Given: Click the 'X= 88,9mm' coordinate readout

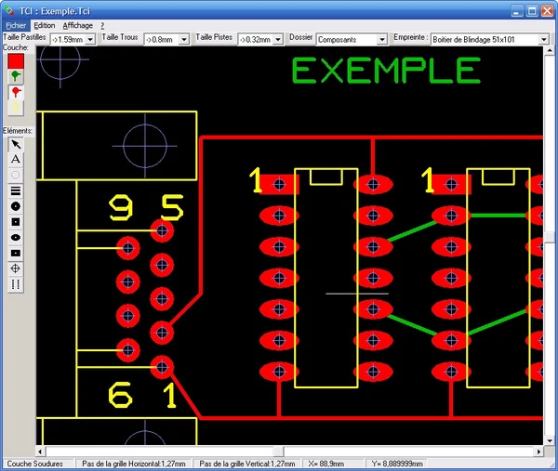Looking at the screenshot, I should [x=326, y=464].
